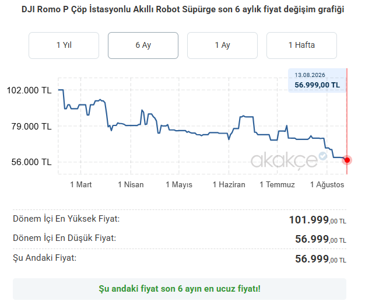
Task: Click the highest price value 101.999,00 TL
Action: (318, 220)
